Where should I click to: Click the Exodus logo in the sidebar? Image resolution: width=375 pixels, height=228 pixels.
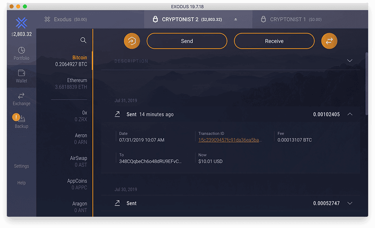click(22, 23)
